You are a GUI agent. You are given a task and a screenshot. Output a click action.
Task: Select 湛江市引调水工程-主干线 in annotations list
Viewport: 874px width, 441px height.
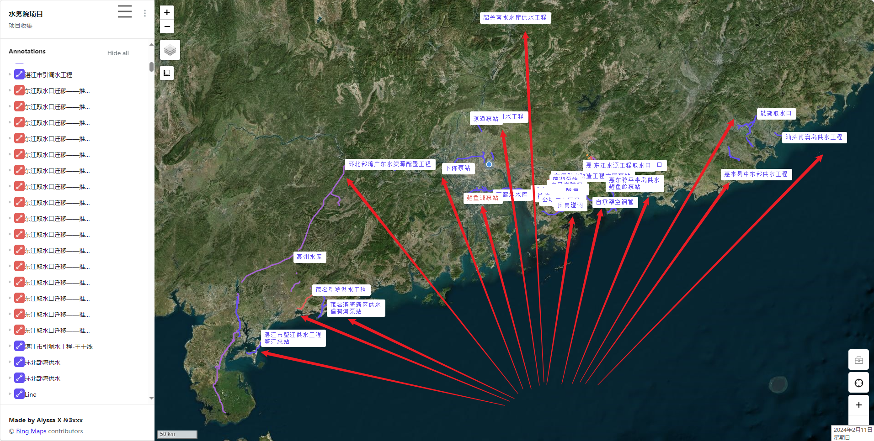pos(58,346)
